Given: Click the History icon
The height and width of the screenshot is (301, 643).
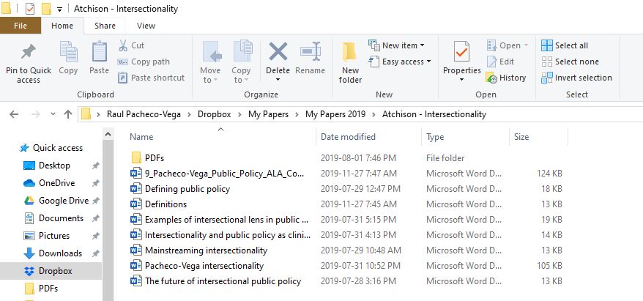Looking at the screenshot, I should (x=491, y=78).
